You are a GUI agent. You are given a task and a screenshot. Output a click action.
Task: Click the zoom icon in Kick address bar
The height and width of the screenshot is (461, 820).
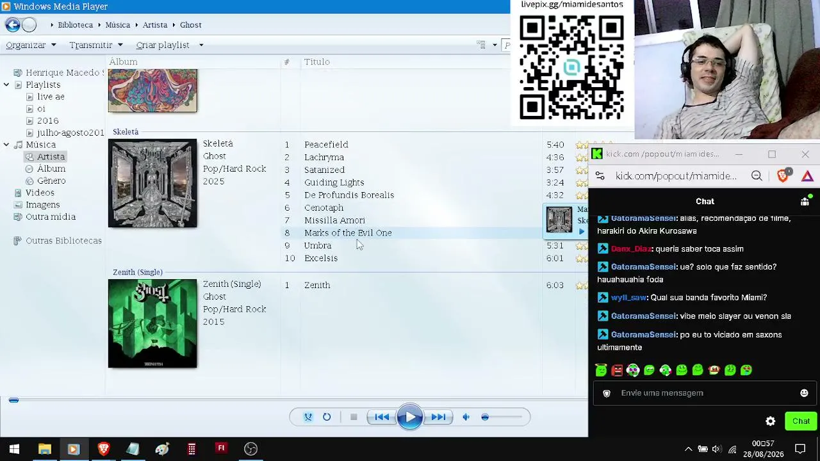[757, 176]
